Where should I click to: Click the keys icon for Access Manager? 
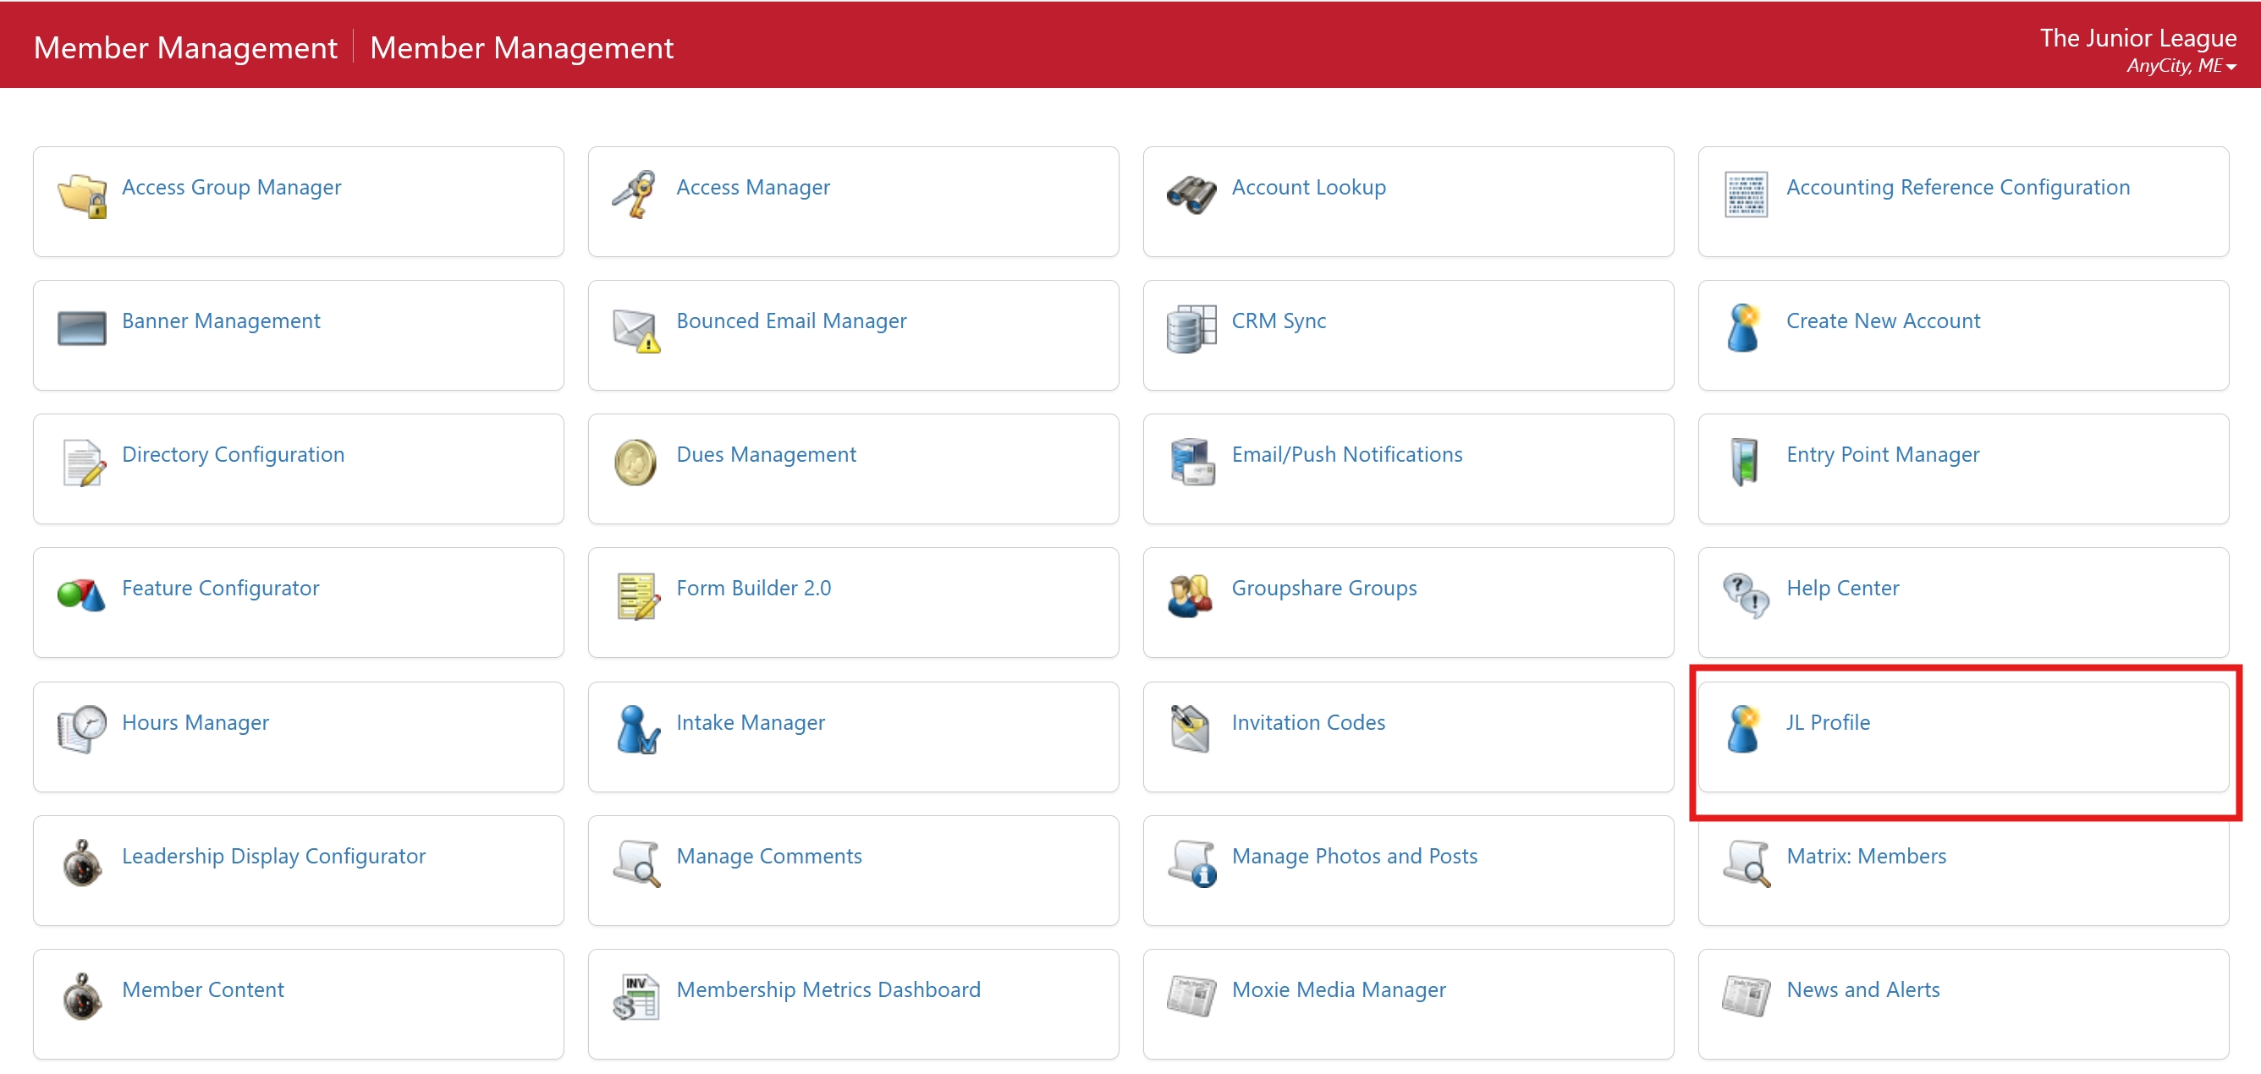coord(635,195)
